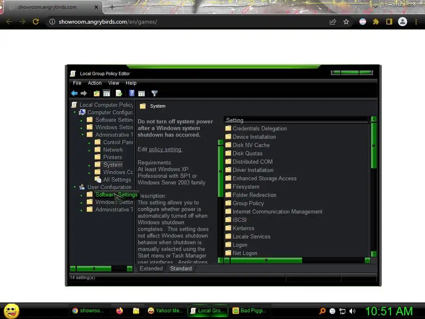Open the browser profile avatar icon
Viewport: 425px width, 319px height.
tap(403, 22)
